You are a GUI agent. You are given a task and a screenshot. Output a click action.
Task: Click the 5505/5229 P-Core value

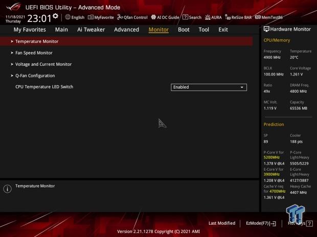(299, 164)
